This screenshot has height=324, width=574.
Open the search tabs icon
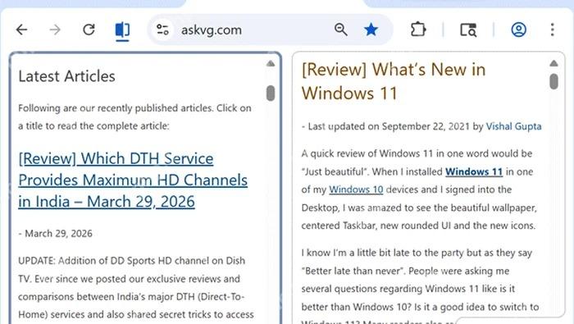(468, 30)
